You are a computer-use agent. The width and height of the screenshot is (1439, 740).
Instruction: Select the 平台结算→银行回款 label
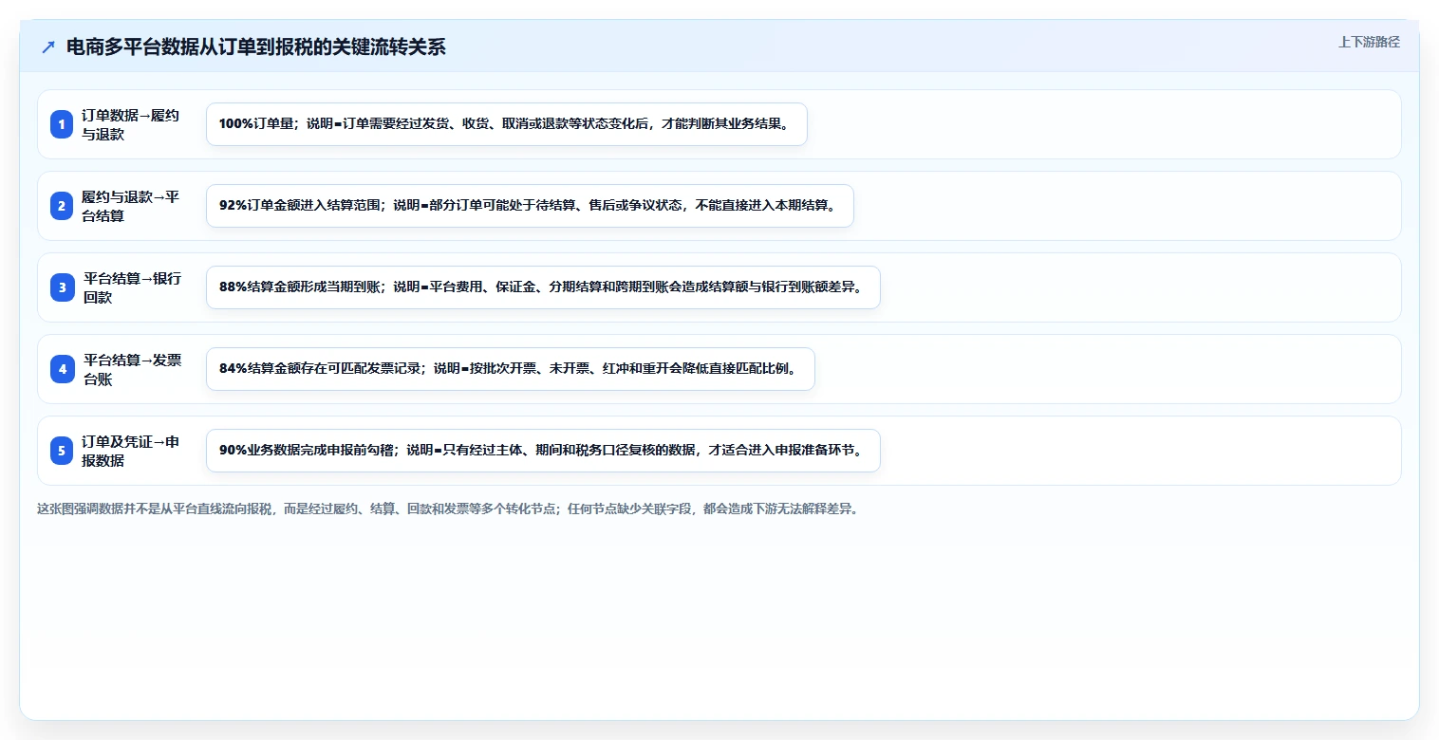tap(132, 287)
